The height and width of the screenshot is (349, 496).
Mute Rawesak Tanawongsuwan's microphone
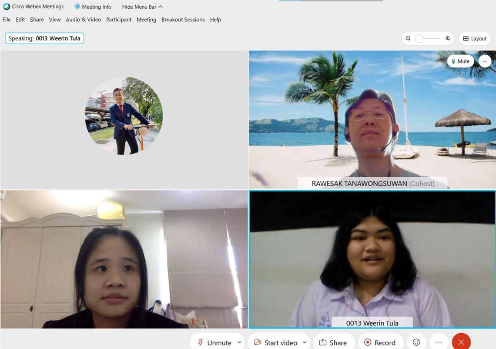tap(460, 61)
